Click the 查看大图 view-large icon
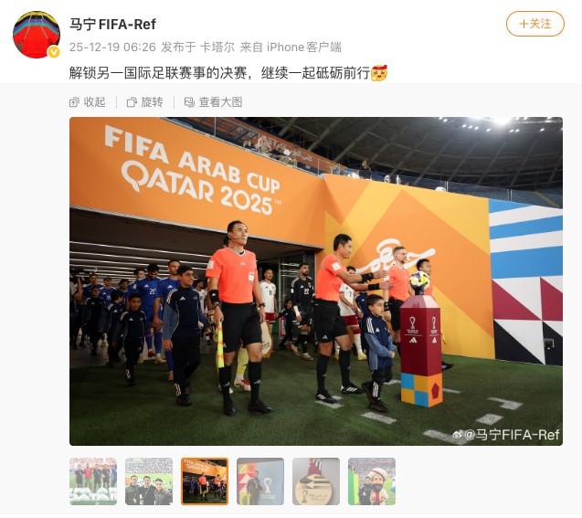Screen dimensions: 582x518 (x=189, y=102)
